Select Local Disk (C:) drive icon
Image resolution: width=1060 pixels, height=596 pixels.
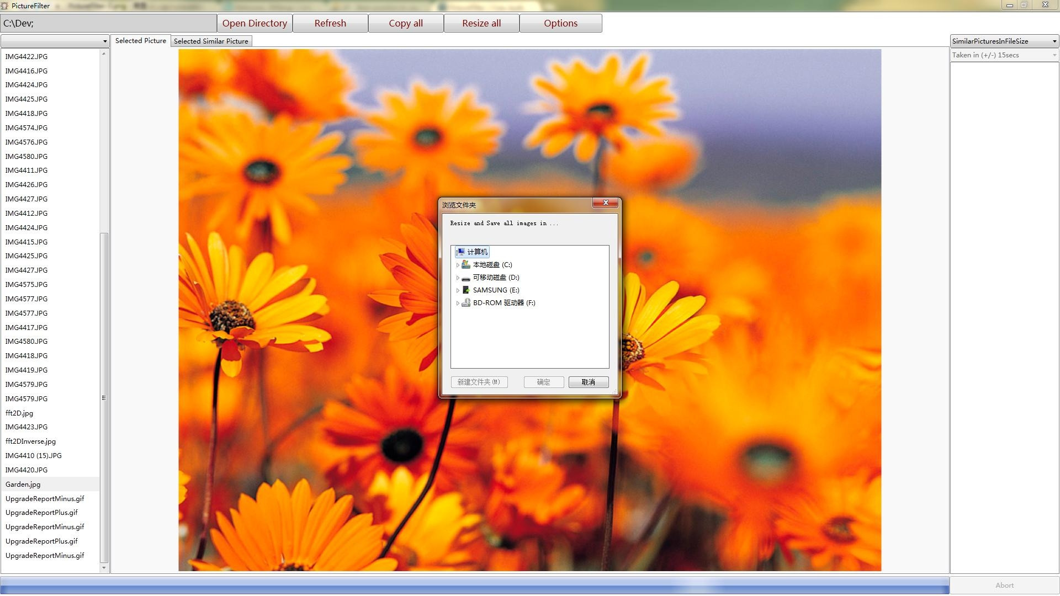(466, 265)
